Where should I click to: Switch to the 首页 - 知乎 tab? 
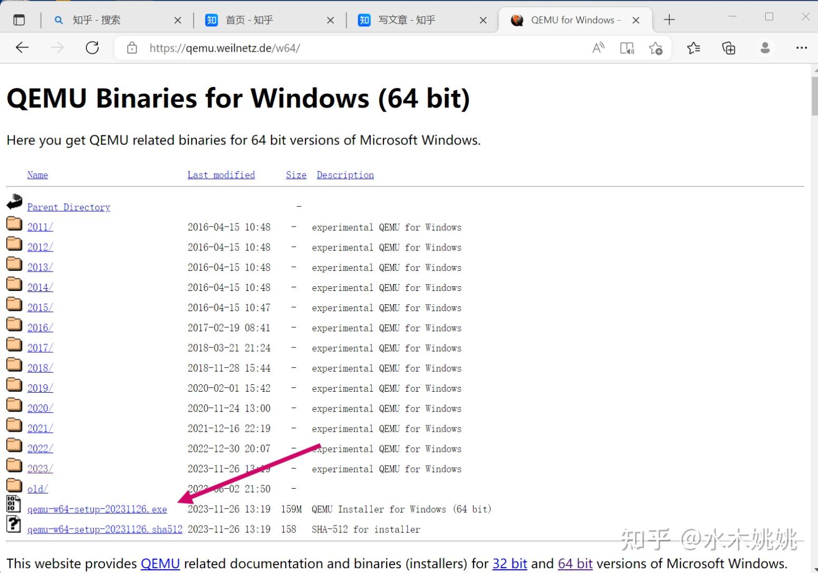251,20
